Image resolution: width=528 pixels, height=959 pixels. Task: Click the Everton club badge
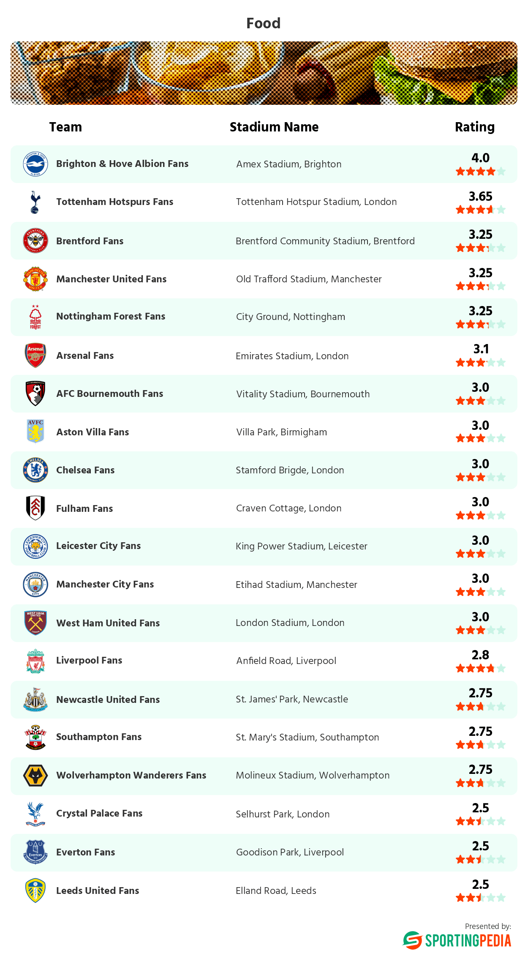tap(35, 852)
